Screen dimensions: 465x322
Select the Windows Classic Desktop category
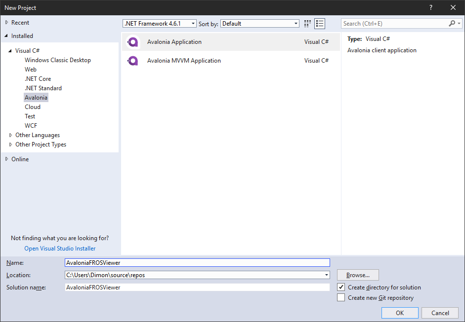click(x=58, y=60)
